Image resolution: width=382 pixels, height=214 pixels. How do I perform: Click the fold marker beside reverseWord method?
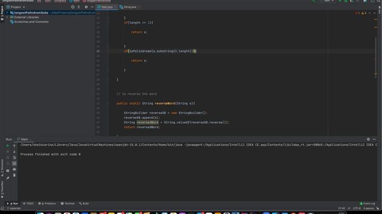pos(107,103)
